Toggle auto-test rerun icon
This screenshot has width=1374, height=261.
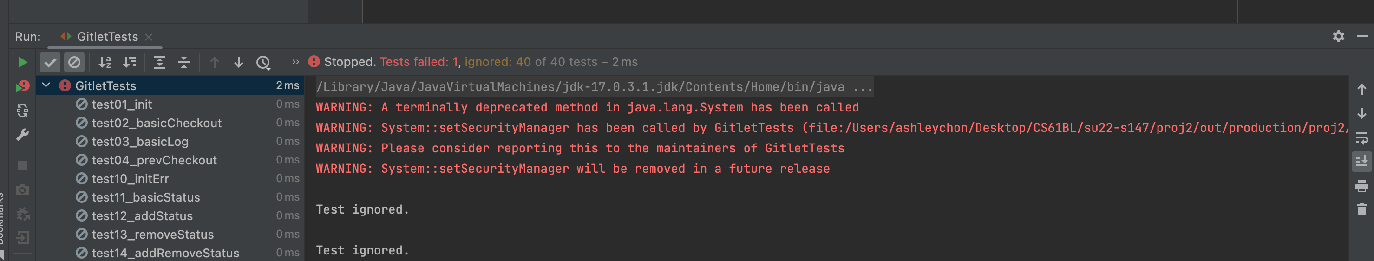22,111
